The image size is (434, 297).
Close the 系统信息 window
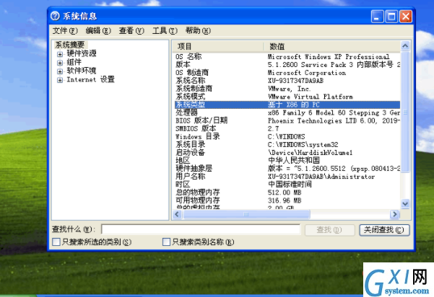click(x=406, y=17)
